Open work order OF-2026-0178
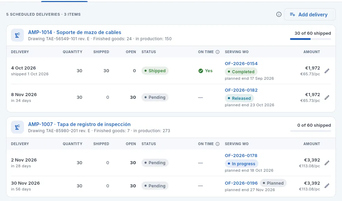 tap(241, 156)
